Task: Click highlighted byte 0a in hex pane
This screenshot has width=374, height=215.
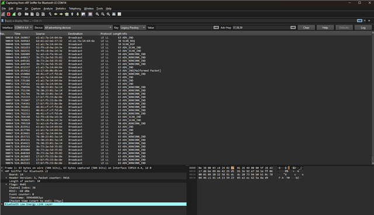Action: [x=233, y=168]
